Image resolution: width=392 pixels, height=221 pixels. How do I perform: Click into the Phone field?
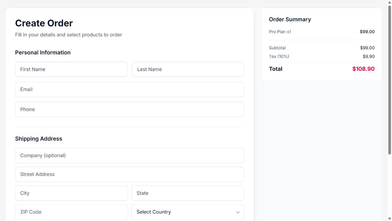tap(130, 109)
